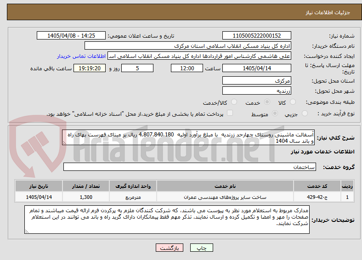Select the خدمت radio button
Viewport: 362px width, 260px height.
pyautogui.click(x=267, y=102)
